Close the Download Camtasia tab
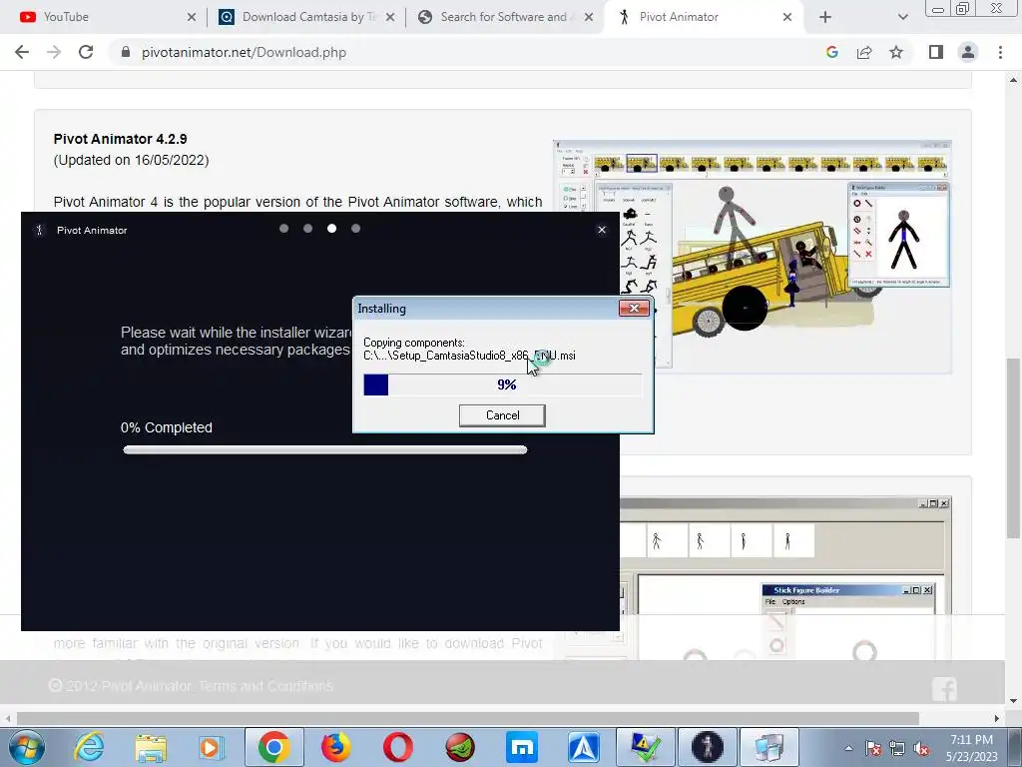The width and height of the screenshot is (1022, 767). click(390, 17)
